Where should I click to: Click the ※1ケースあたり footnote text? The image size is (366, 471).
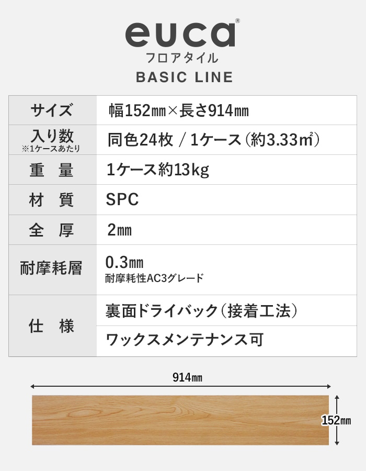click(x=51, y=149)
